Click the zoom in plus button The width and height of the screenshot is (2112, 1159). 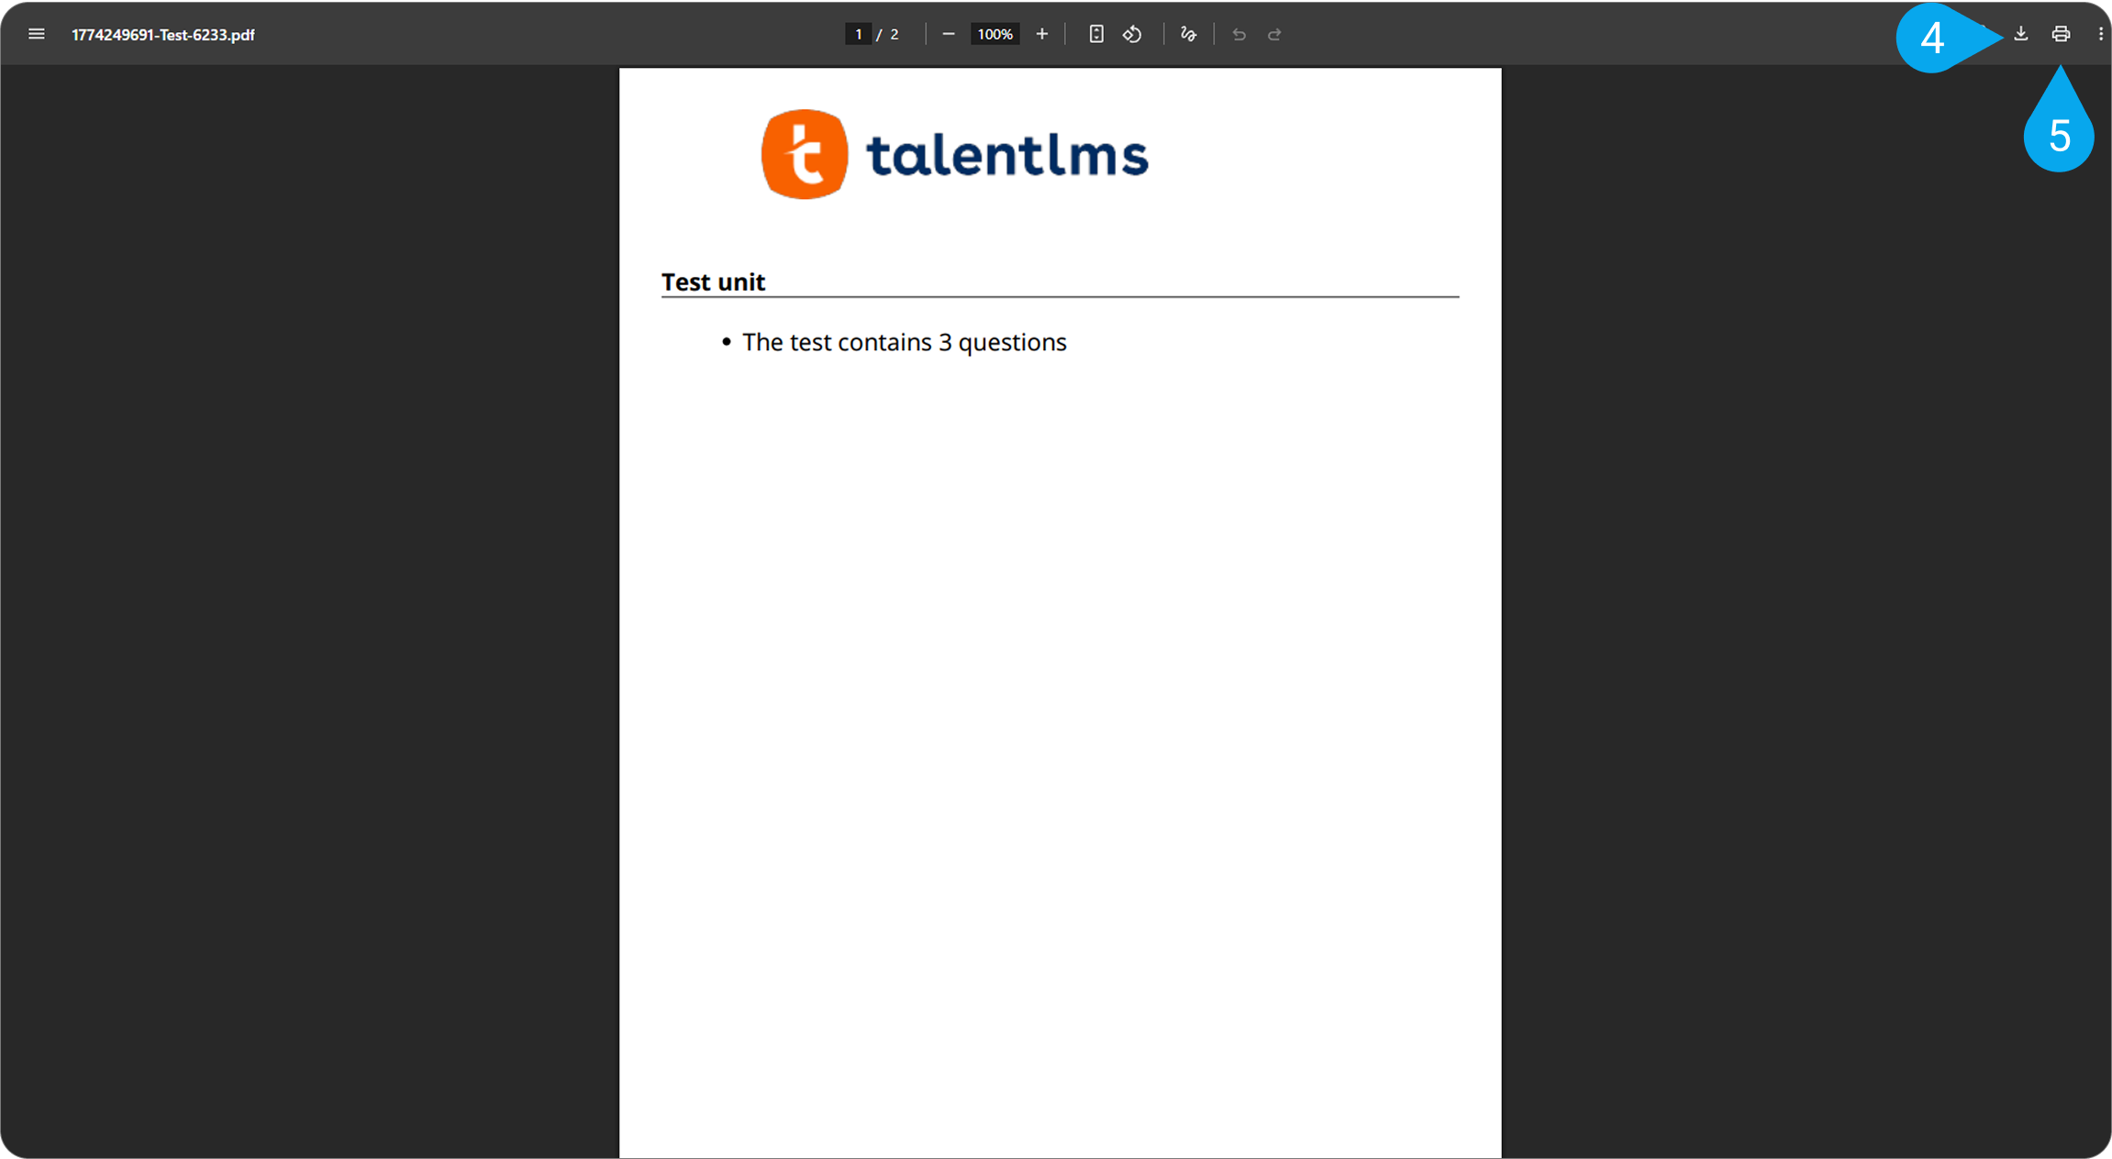coord(1041,34)
